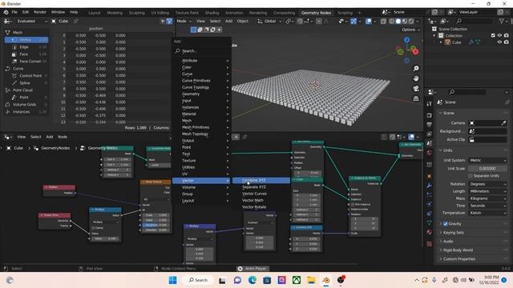Screen dimensions: 513x288
Task: Toggle the Clamp checkbox in Multiply node
Action: [x=93, y=228]
